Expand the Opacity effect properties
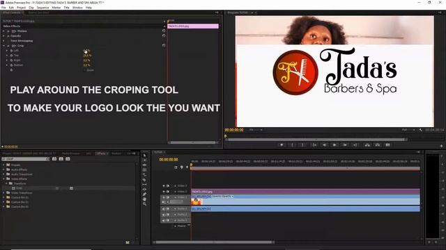The height and width of the screenshot is (250, 446). click(x=4, y=36)
